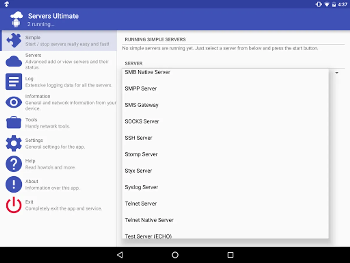
Task: Select Syslog Server entry
Action: click(x=225, y=187)
